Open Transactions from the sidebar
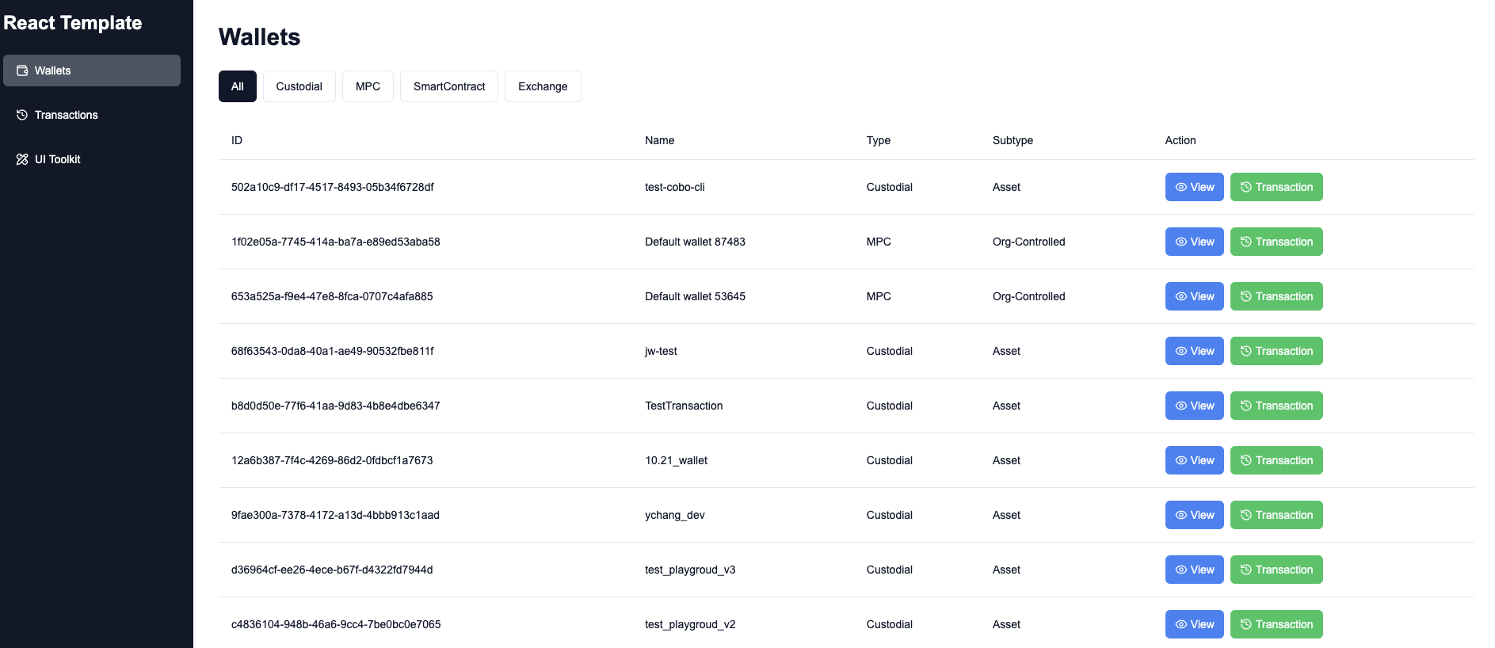The width and height of the screenshot is (1495, 648). coord(66,115)
